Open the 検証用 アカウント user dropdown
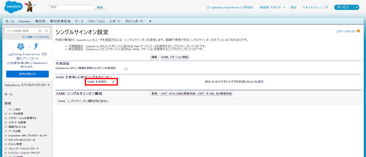 point(272,7)
